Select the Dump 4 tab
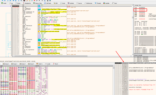 click(23, 64)
